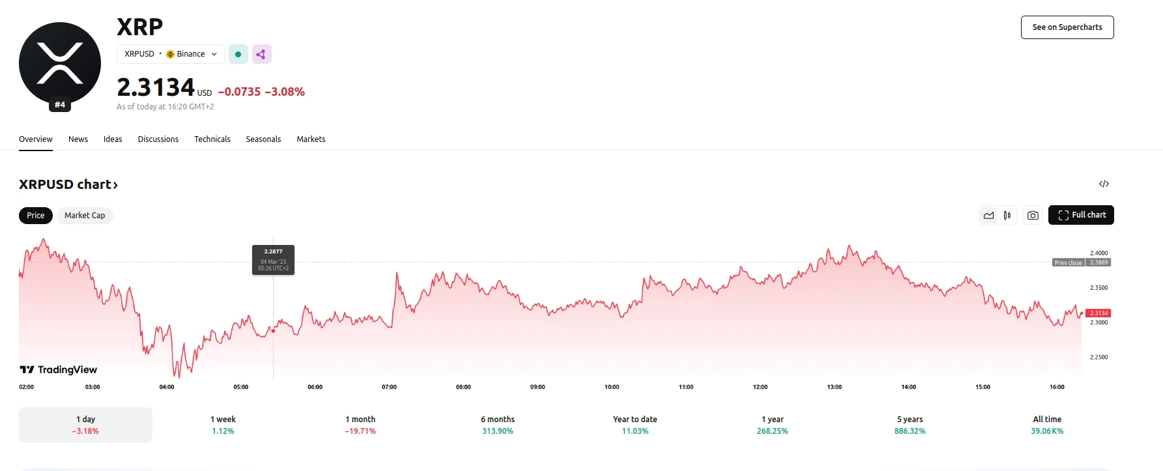Select the All time range

[1047, 425]
